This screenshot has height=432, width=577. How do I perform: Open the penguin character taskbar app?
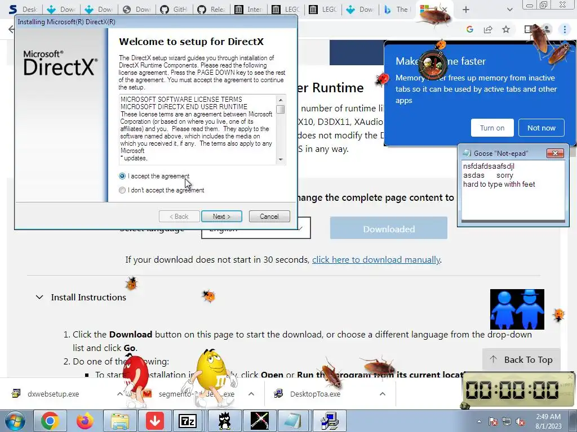224,421
